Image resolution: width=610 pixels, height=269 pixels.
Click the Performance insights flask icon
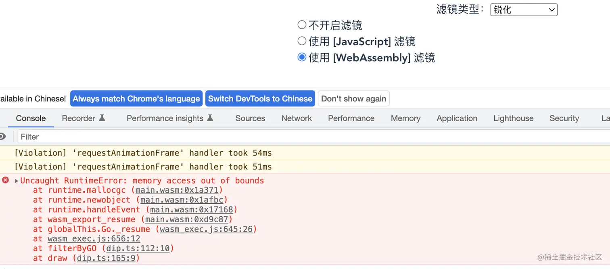click(x=210, y=118)
